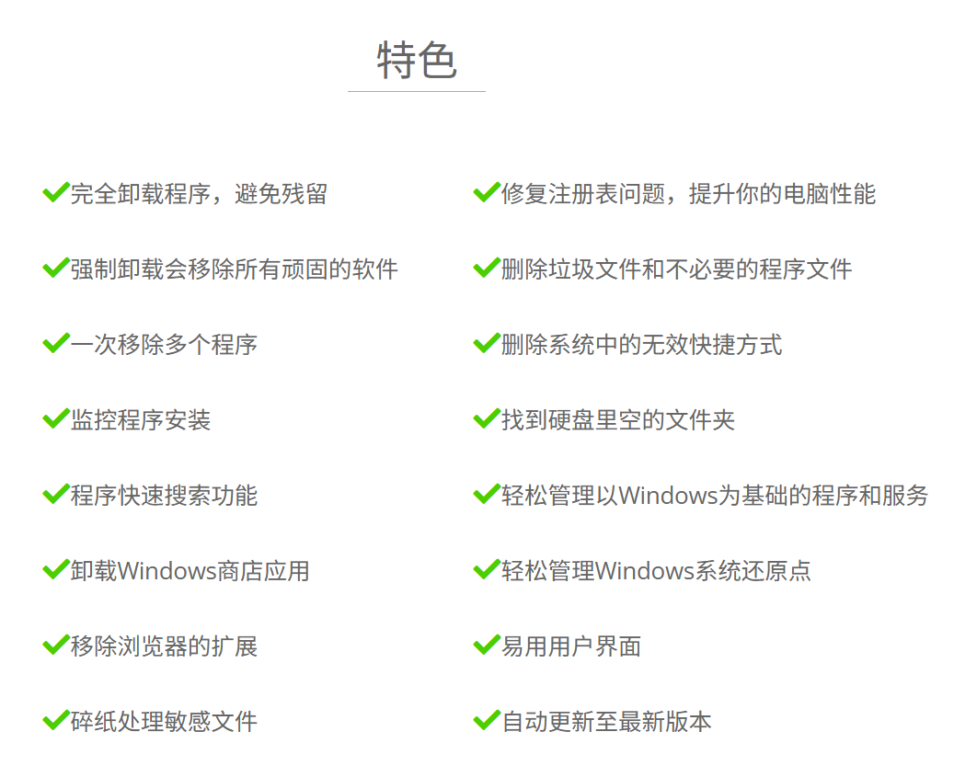Click the checkmark next to 轻松管理Windows系统还原点
This screenshot has width=954, height=766.
click(x=487, y=569)
